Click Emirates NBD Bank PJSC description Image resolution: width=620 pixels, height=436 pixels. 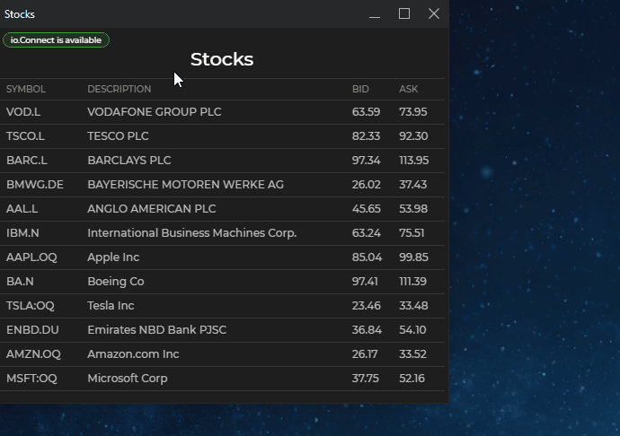157,330
